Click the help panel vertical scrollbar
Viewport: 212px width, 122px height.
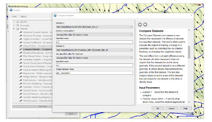[x=189, y=52]
